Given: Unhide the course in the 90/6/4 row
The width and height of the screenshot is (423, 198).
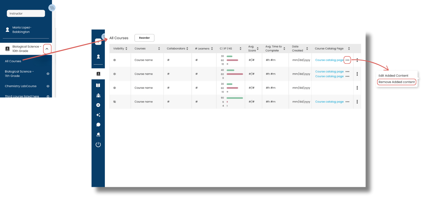Looking at the screenshot, I should 115,102.
